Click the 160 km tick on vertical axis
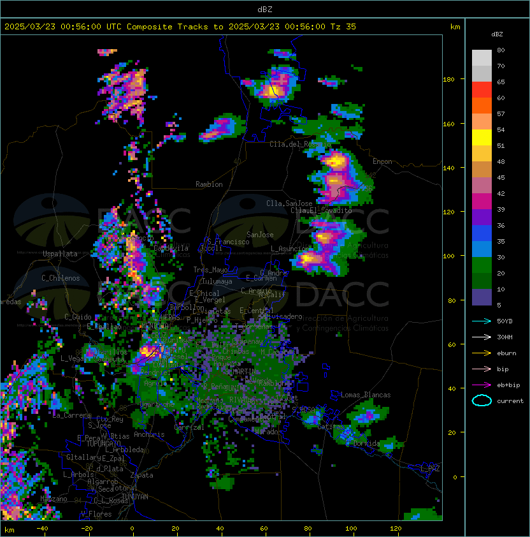Image resolution: width=530 pixels, height=537 pixels. (x=448, y=124)
